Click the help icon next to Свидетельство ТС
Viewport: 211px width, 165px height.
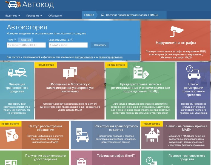[x=72, y=40]
